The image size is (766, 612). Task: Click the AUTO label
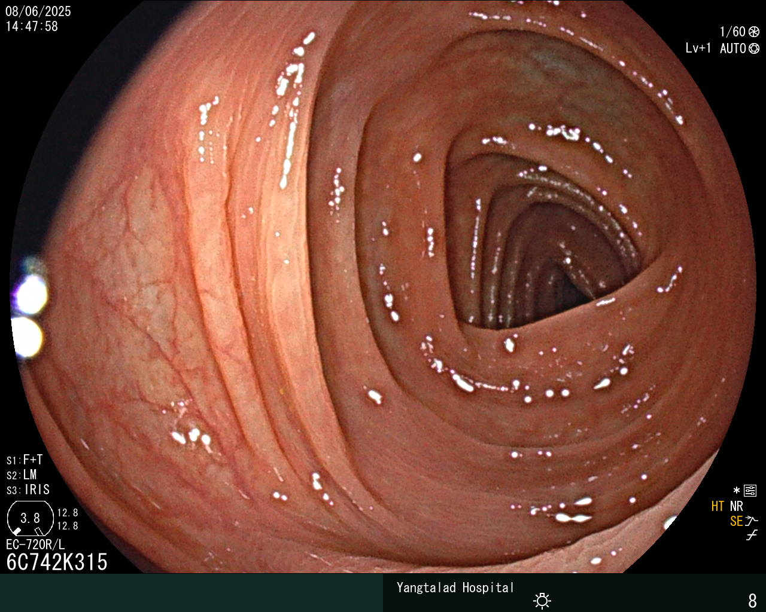pos(733,48)
